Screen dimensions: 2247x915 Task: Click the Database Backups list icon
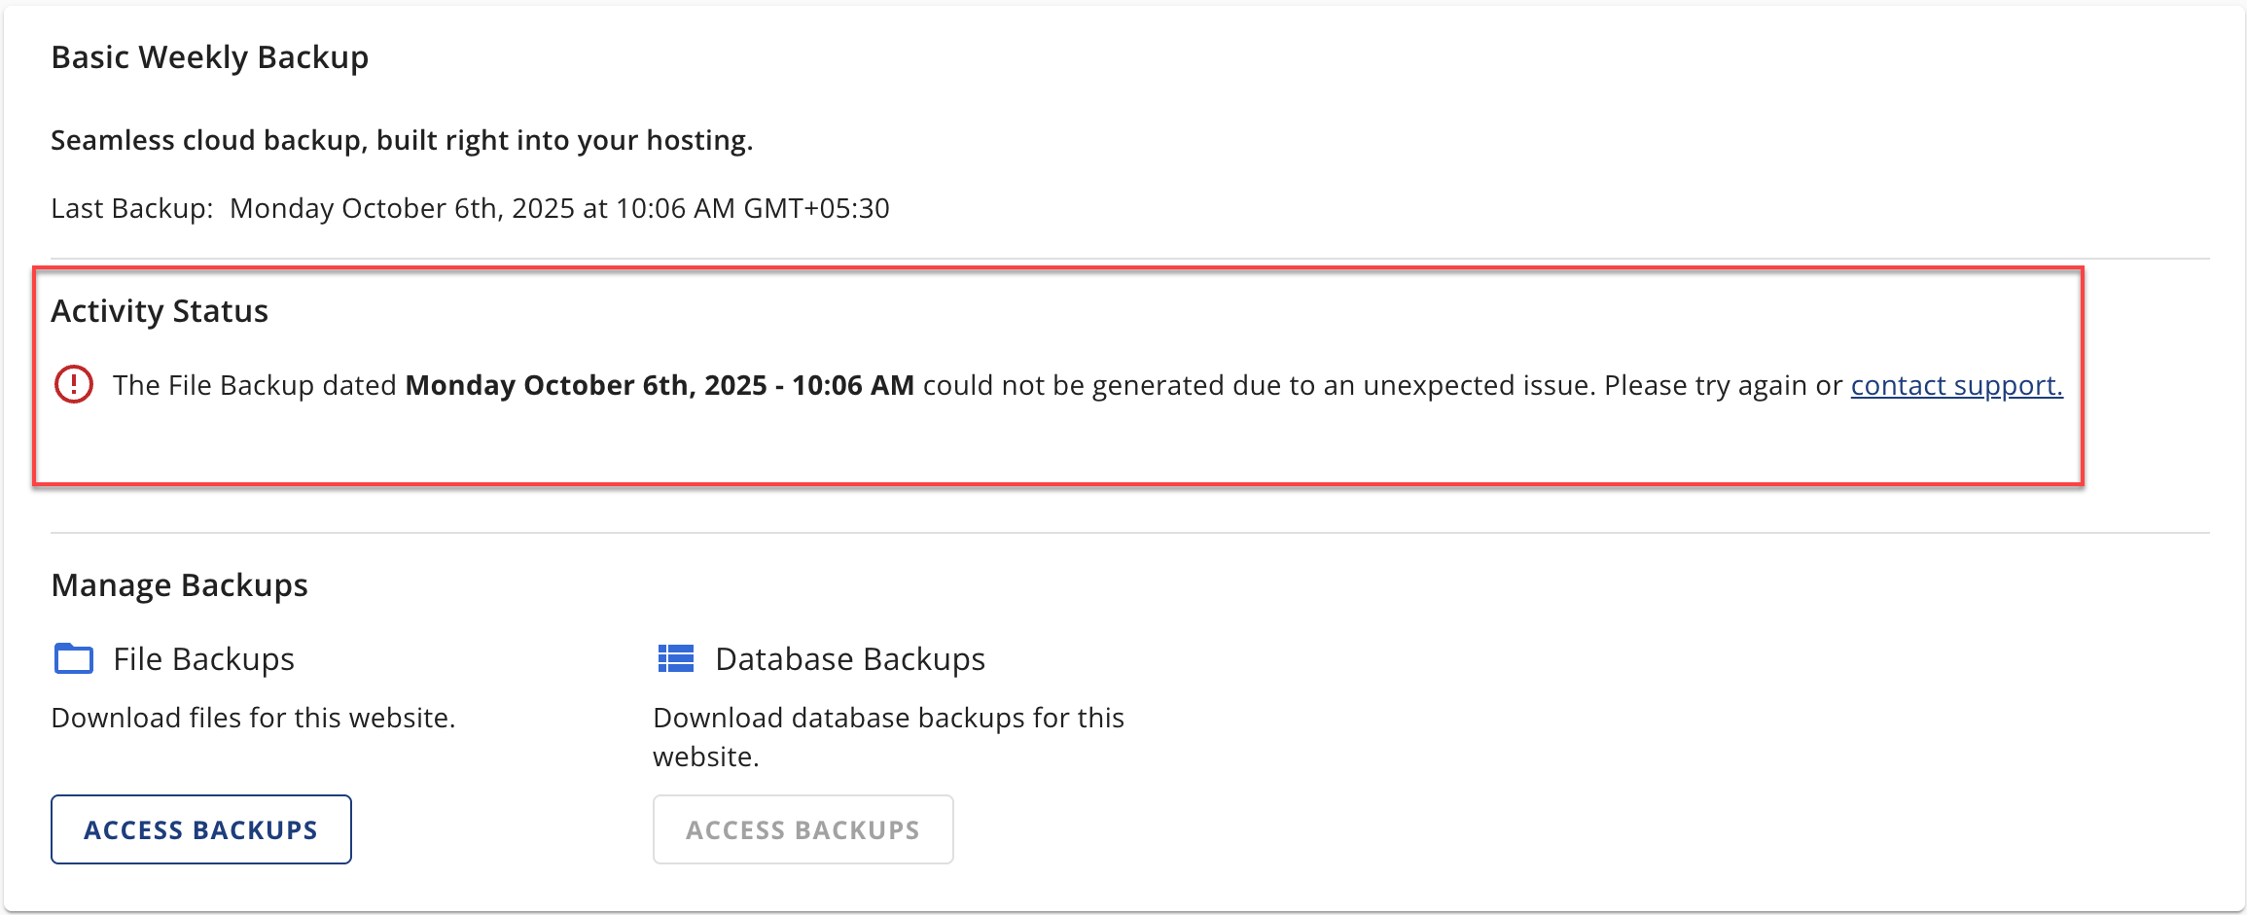[x=676, y=659]
